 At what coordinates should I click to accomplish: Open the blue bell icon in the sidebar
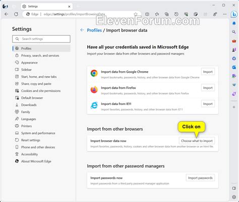(234, 23)
